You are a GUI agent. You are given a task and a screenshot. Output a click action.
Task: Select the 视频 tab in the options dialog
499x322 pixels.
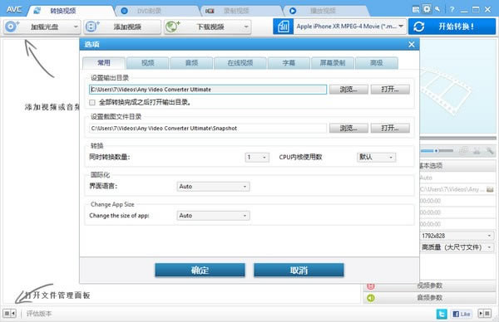click(148, 63)
